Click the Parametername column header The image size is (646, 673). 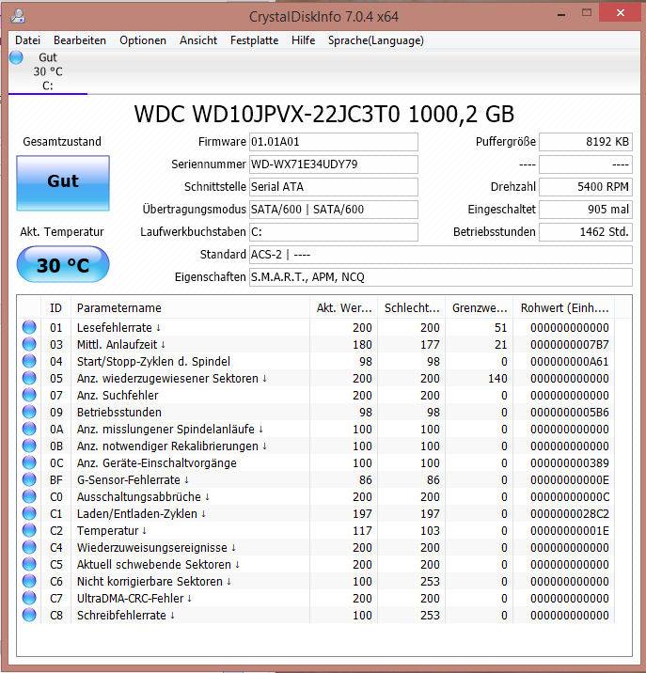[190, 307]
